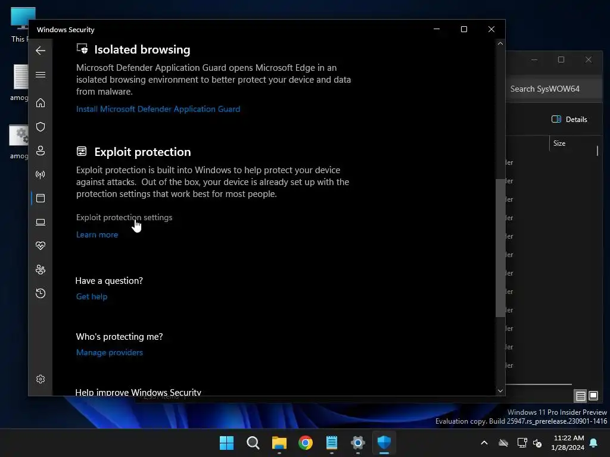Screen dimensions: 610x457
Task: Open Protection history clock icon
Action: click(x=41, y=293)
